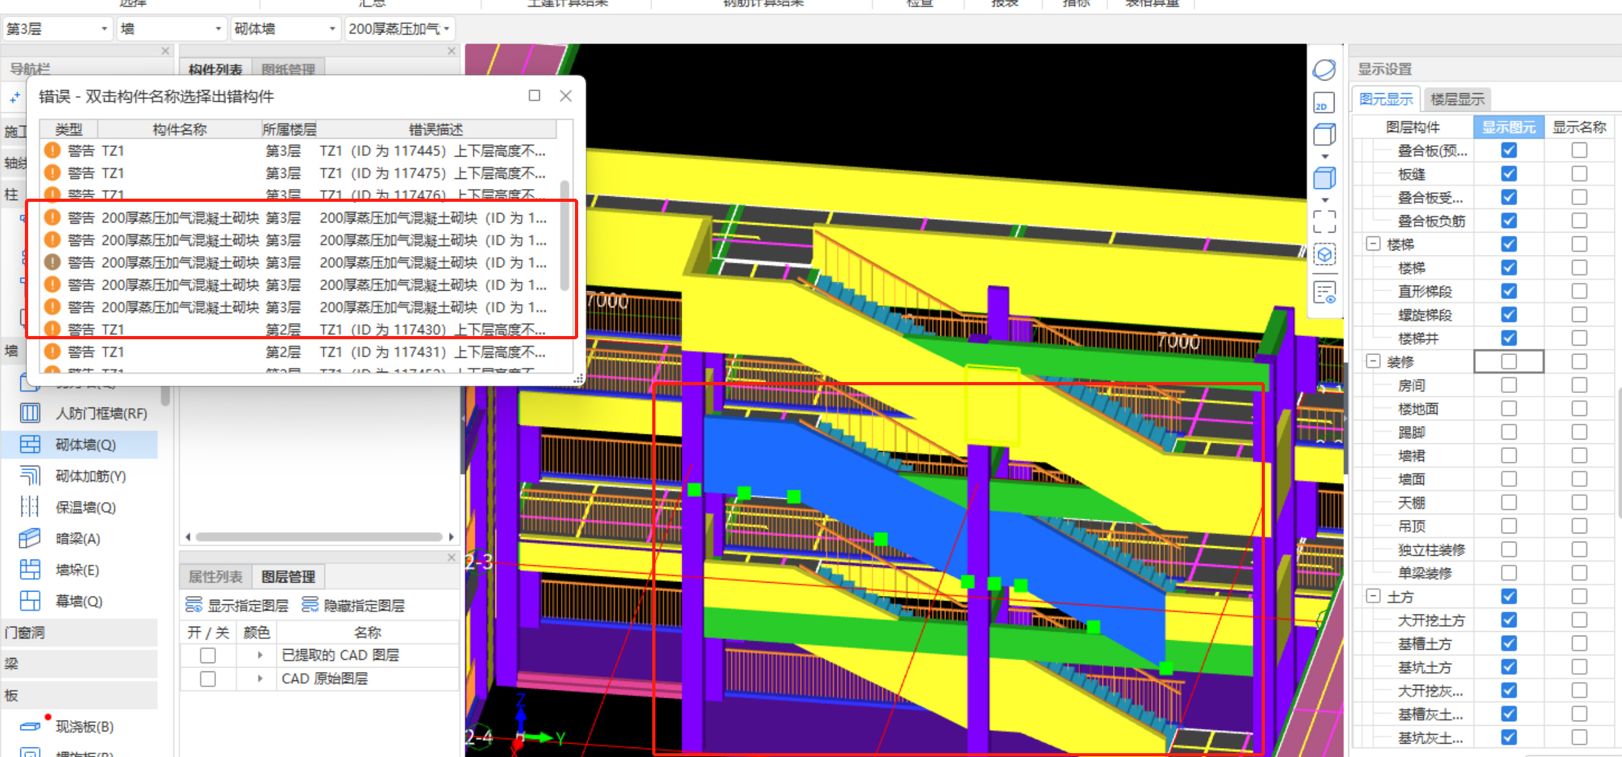Image resolution: width=1622 pixels, height=757 pixels.
Task: Expand the 门窗洞 navigation section
Action: [x=80, y=632]
